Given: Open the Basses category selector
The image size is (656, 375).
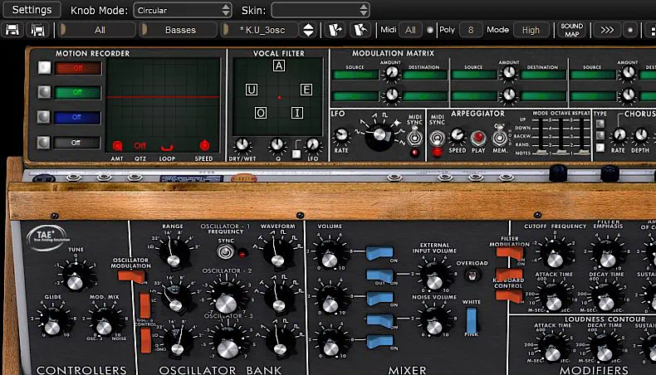Looking at the screenshot, I should (179, 30).
